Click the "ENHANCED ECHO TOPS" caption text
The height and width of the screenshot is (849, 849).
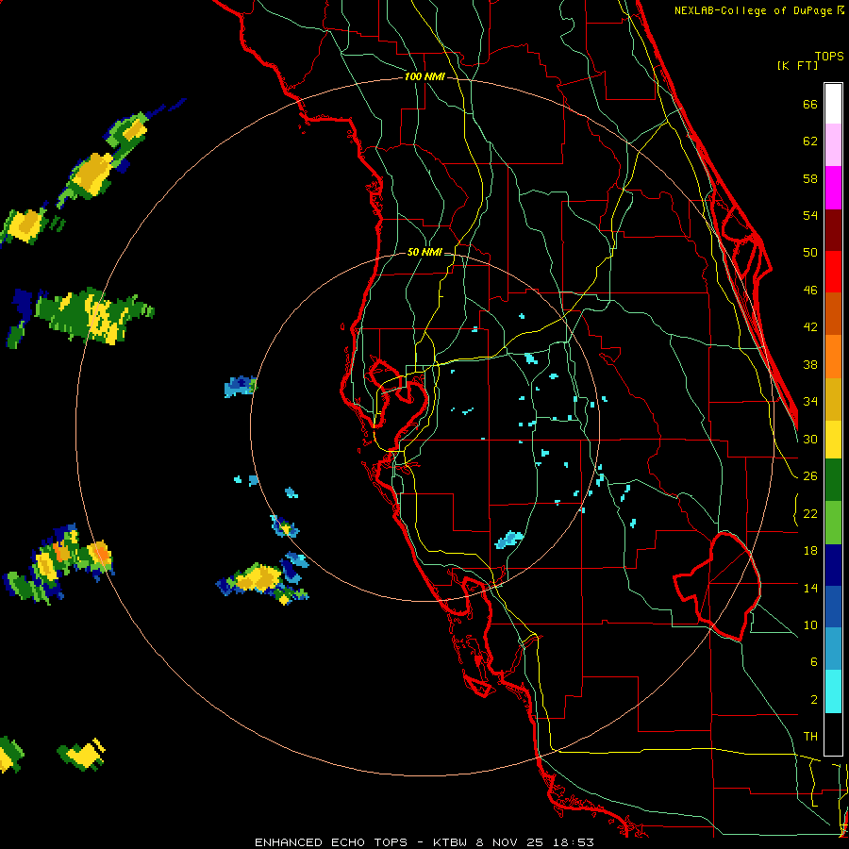tap(331, 842)
